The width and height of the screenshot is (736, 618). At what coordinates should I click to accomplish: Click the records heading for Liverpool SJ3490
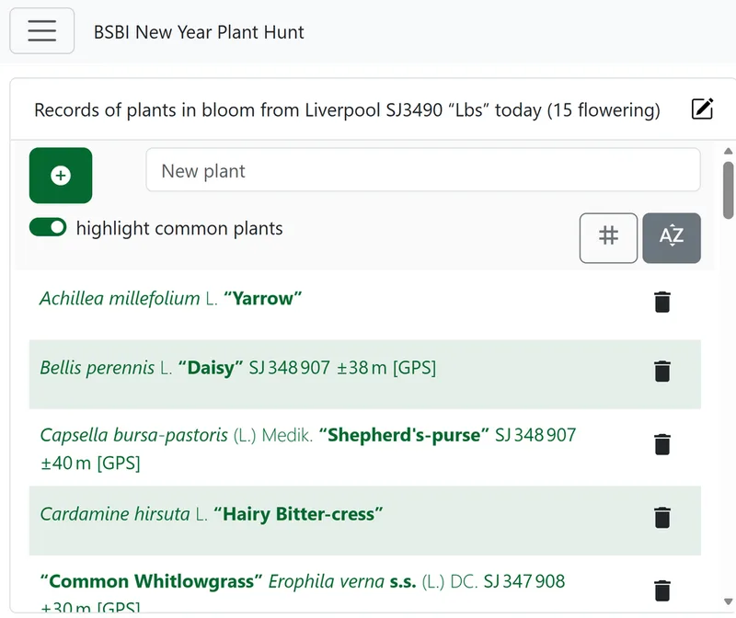348,109
